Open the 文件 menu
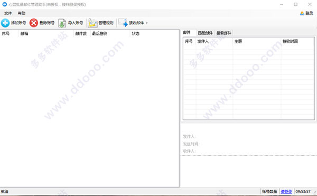Viewport: 317px width, 196px height. [8, 13]
